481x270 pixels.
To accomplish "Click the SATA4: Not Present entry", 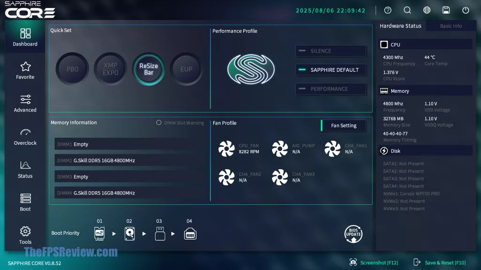I will point(403,186).
